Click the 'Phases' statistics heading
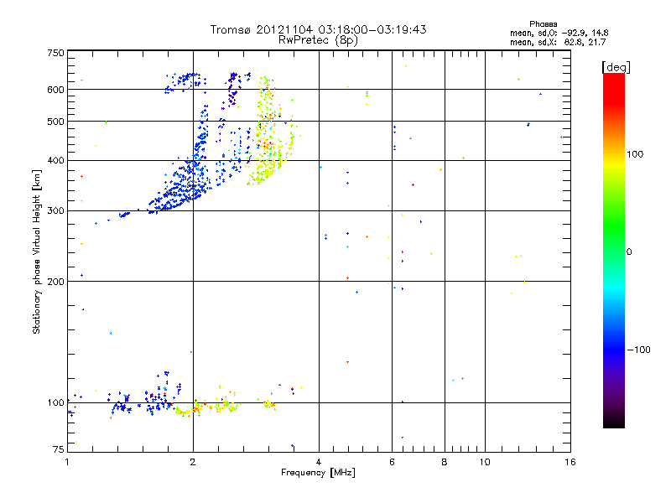The height and width of the screenshot is (503, 671). tap(543, 24)
